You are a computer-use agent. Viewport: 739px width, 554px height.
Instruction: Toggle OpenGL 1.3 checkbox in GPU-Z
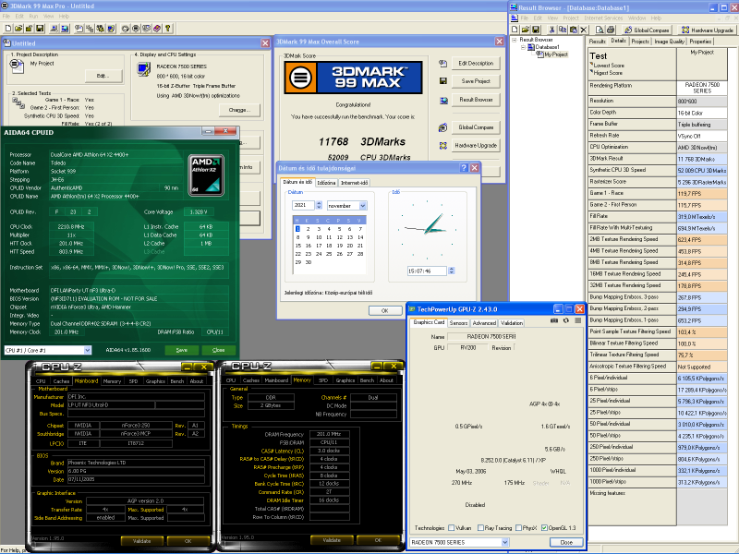[x=545, y=528]
